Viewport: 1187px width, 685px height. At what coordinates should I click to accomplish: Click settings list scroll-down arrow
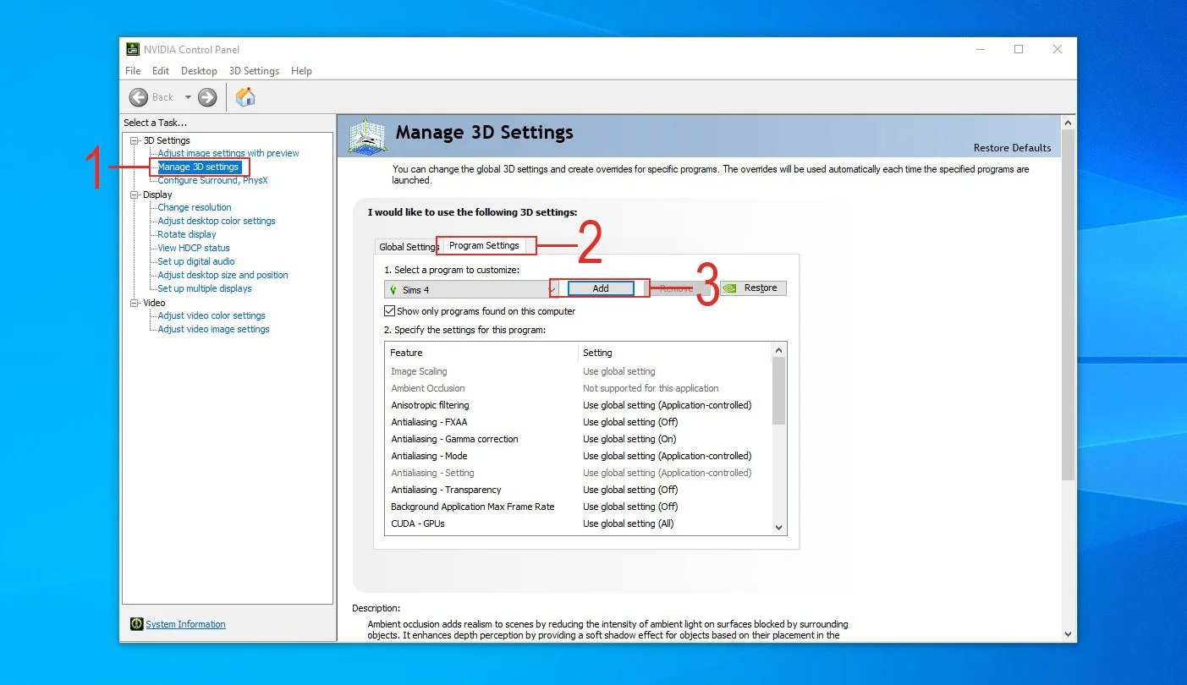[x=779, y=527]
